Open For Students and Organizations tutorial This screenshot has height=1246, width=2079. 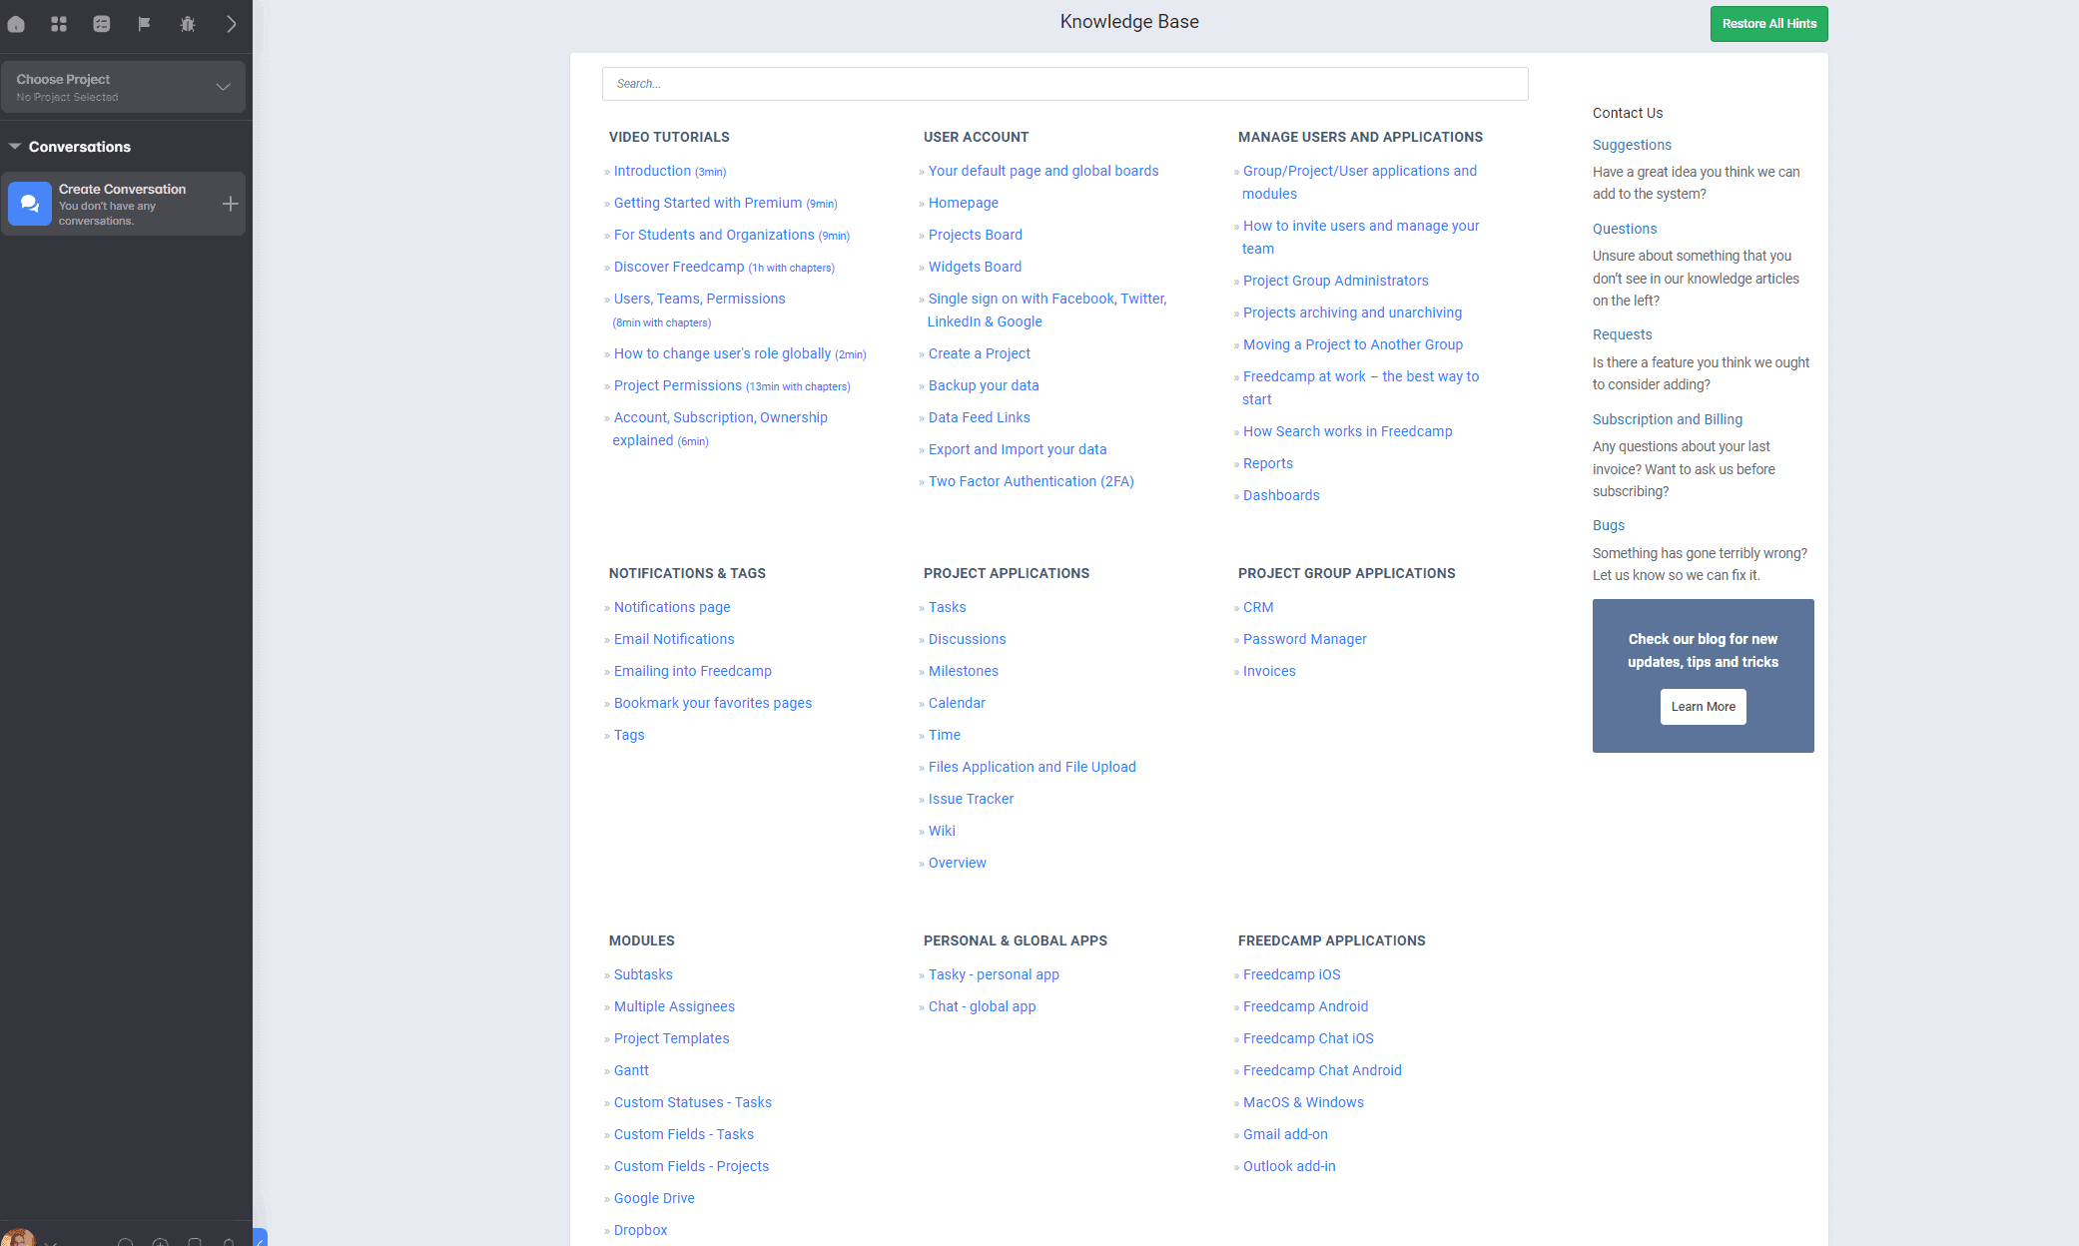[x=731, y=236]
